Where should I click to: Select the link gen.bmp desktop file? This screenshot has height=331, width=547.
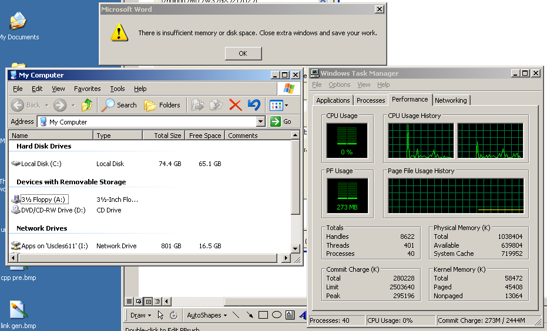click(18, 315)
